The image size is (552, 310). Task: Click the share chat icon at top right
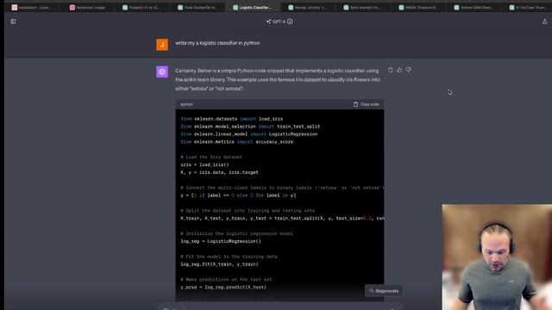tap(544, 22)
